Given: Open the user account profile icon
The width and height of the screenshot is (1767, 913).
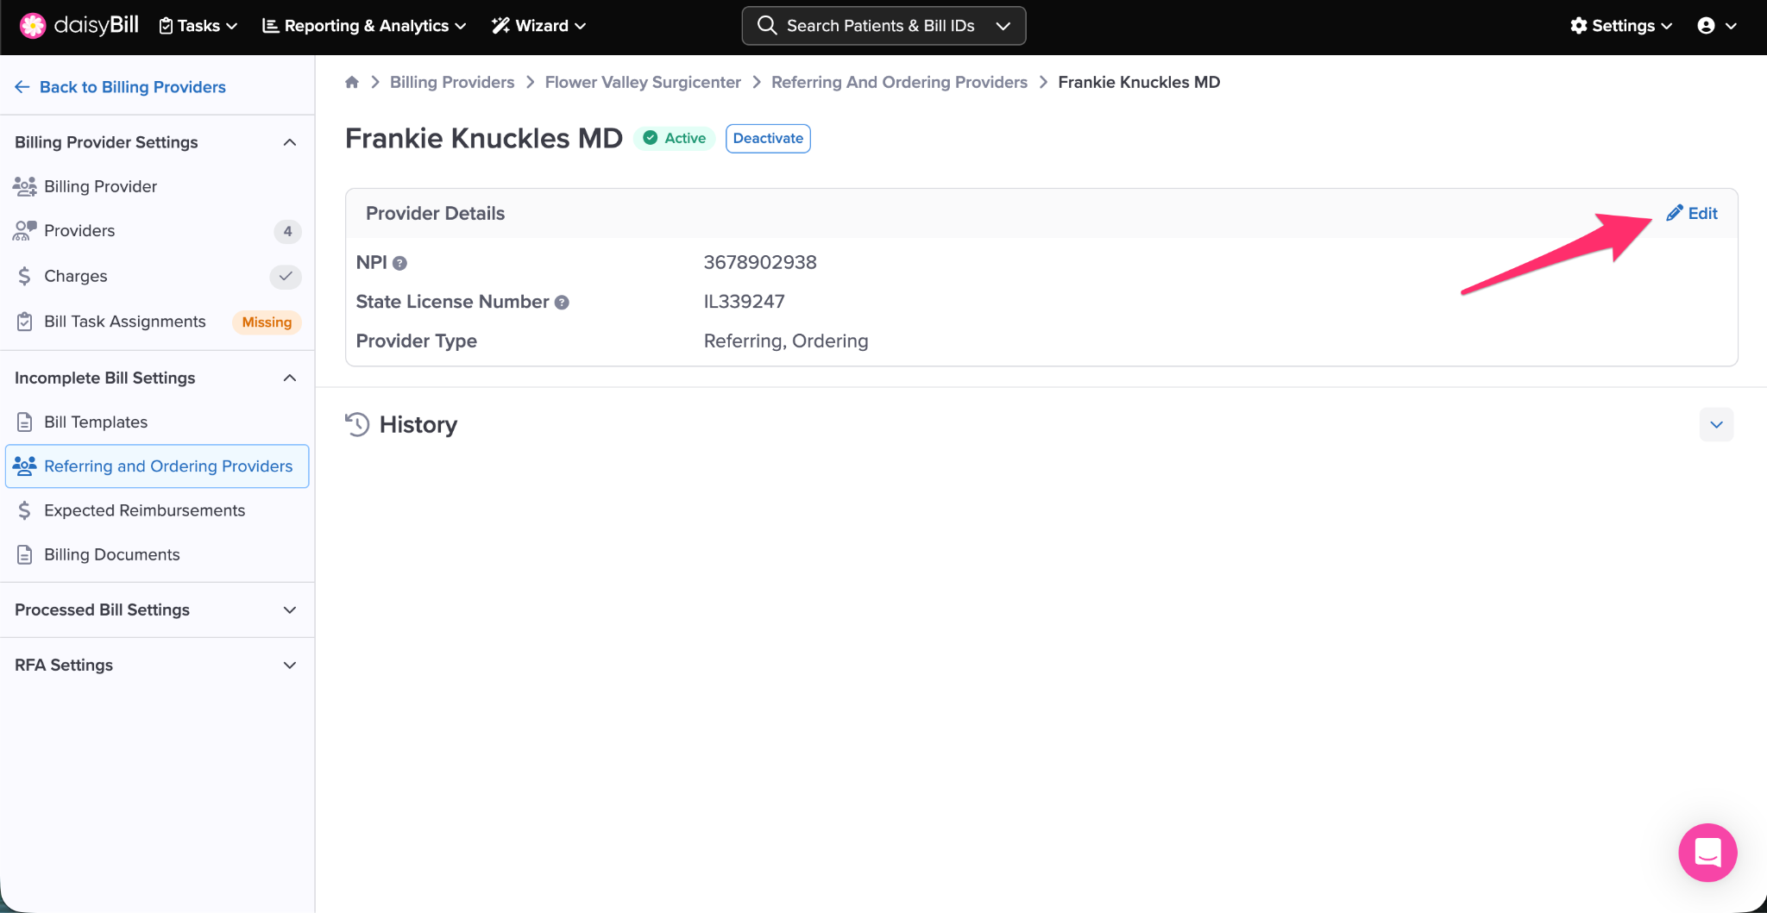Looking at the screenshot, I should point(1706,26).
